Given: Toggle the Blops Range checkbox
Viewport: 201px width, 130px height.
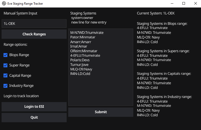Looking at the screenshot, I should coord(5,55).
